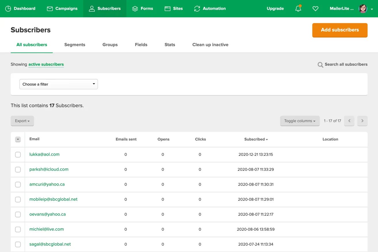Open subscriber oevans@yahoo.ca
This screenshot has width=378, height=252.
pyautogui.click(x=48, y=214)
